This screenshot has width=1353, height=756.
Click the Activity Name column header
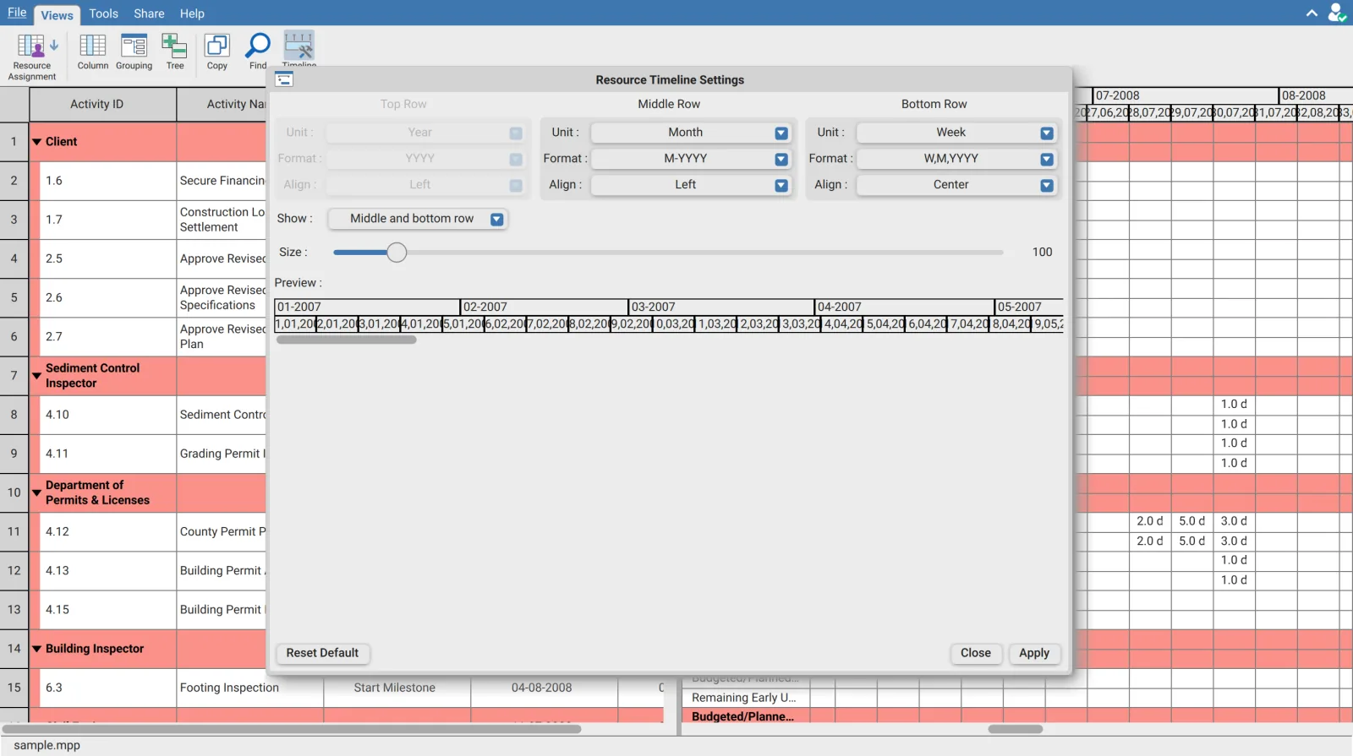pyautogui.click(x=222, y=104)
